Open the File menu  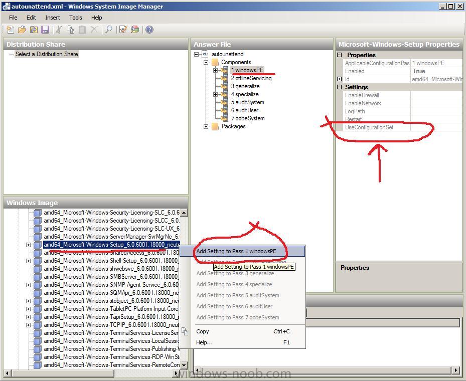pyautogui.click(x=13, y=18)
